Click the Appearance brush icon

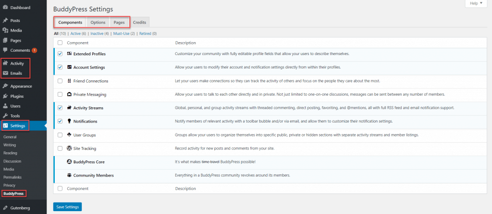5,86
